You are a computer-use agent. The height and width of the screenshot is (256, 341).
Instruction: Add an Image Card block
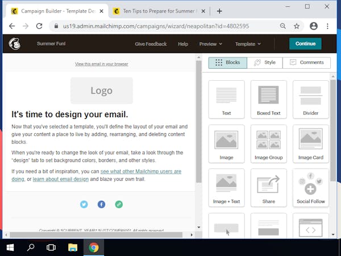tap(311, 144)
